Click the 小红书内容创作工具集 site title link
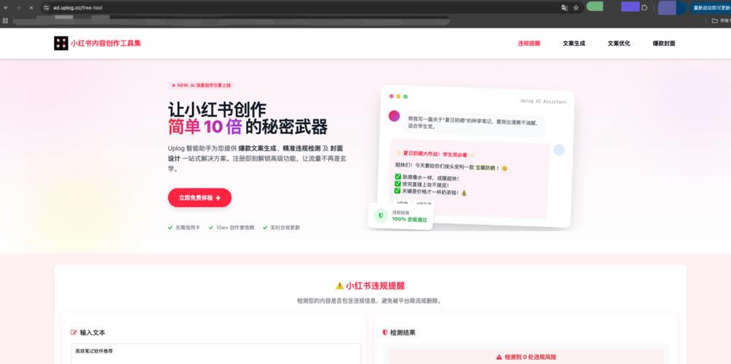 106,44
